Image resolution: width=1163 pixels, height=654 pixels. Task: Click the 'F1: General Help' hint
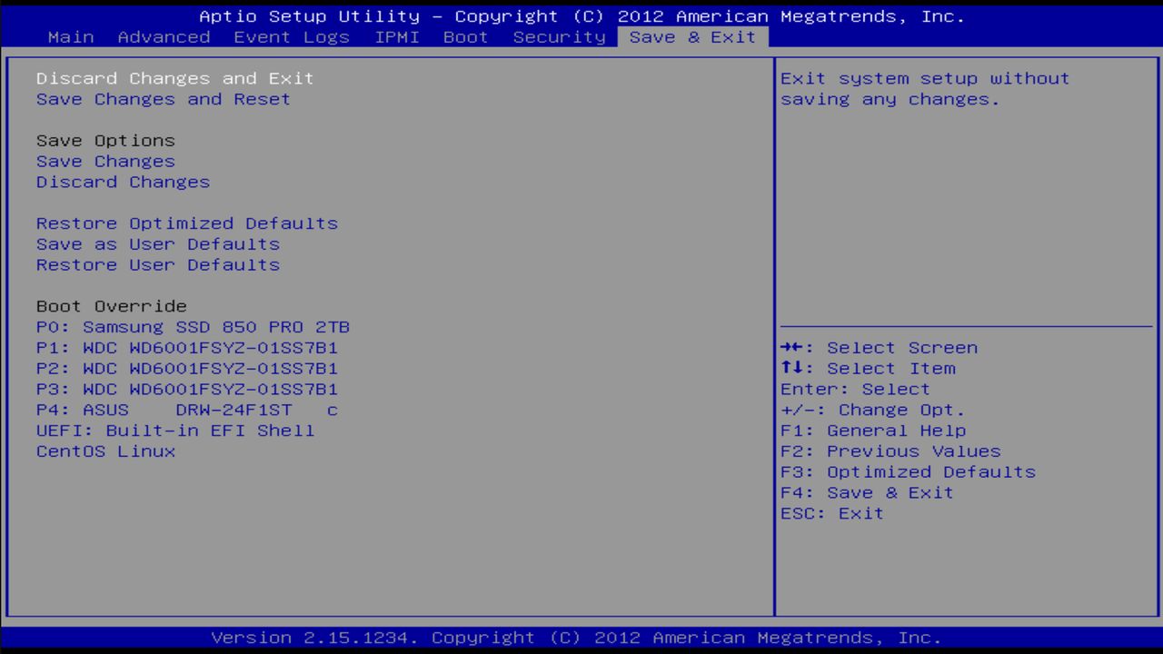point(873,431)
